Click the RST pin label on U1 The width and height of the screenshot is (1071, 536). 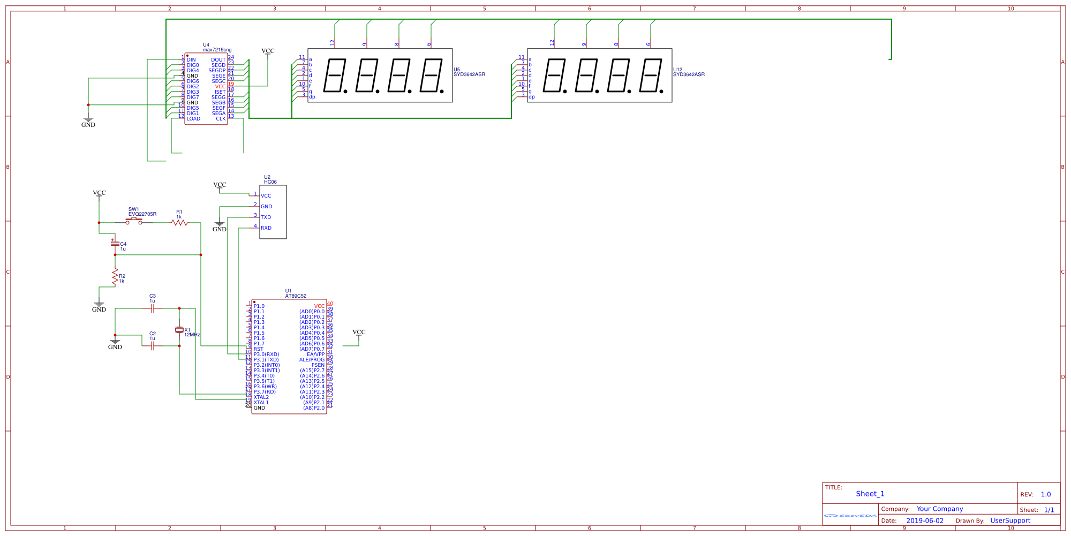pyautogui.click(x=259, y=349)
